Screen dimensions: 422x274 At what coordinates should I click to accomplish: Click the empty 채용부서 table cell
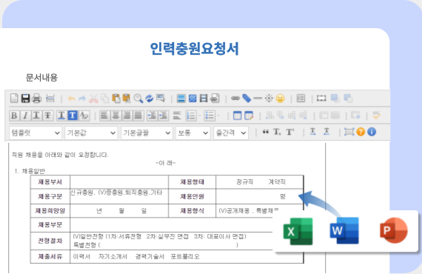point(119,182)
